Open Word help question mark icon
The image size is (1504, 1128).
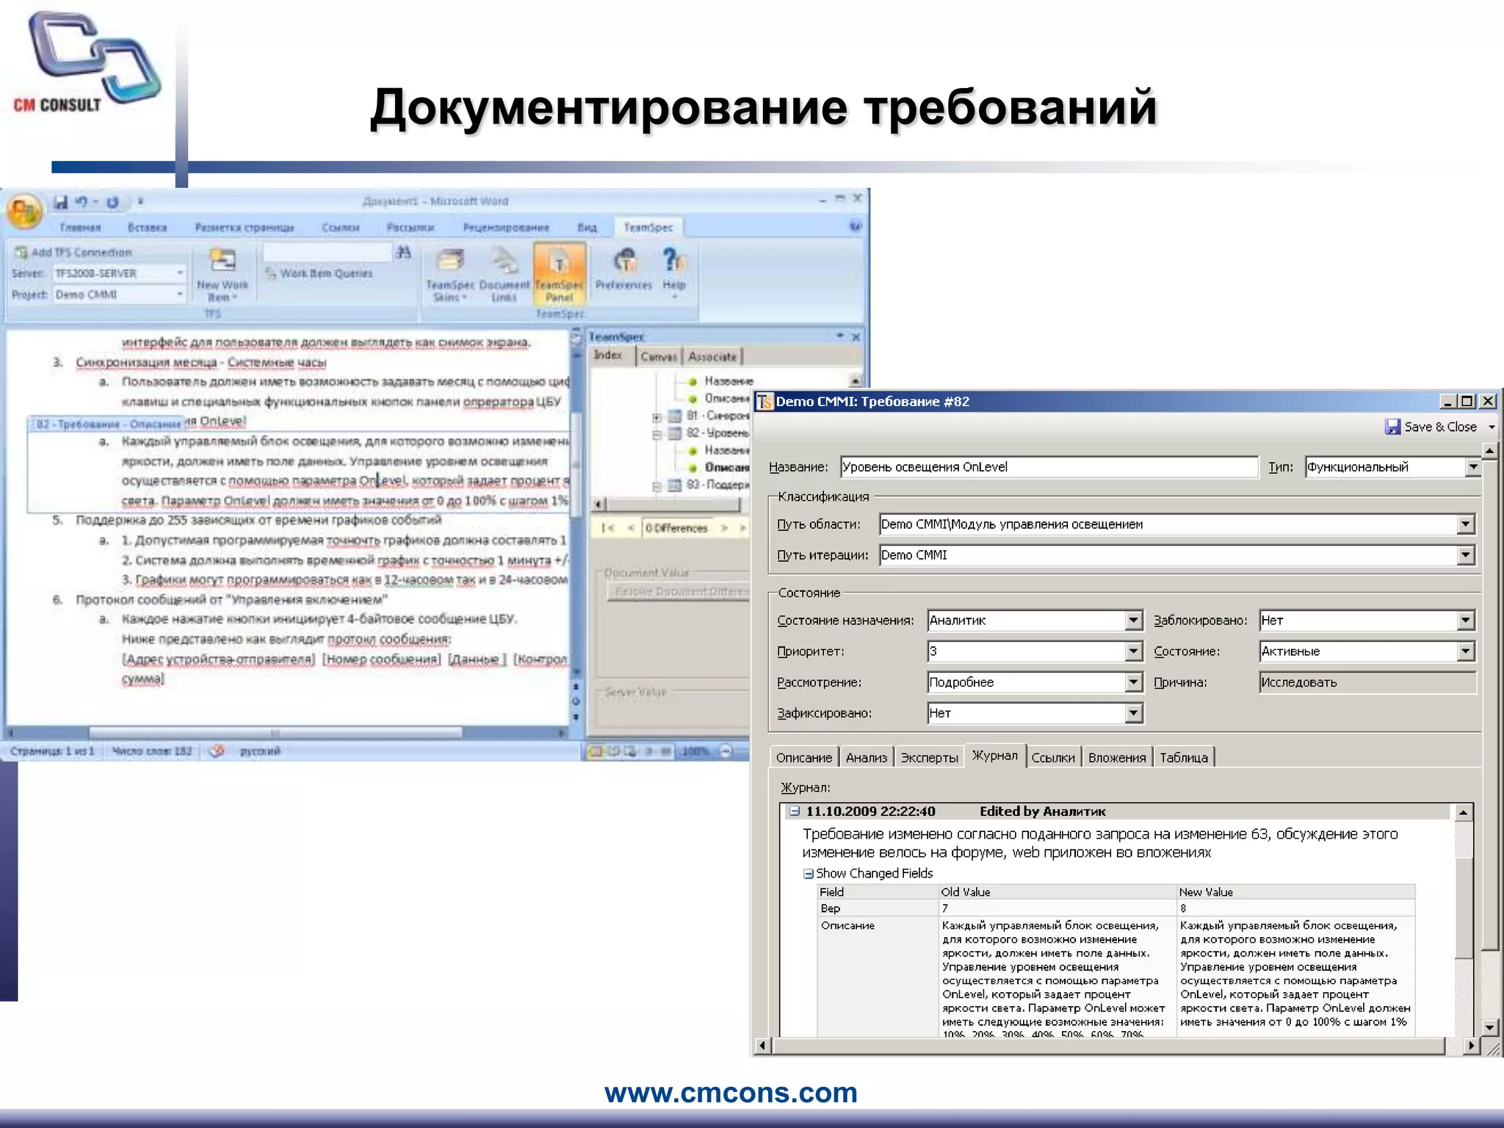coord(855,226)
